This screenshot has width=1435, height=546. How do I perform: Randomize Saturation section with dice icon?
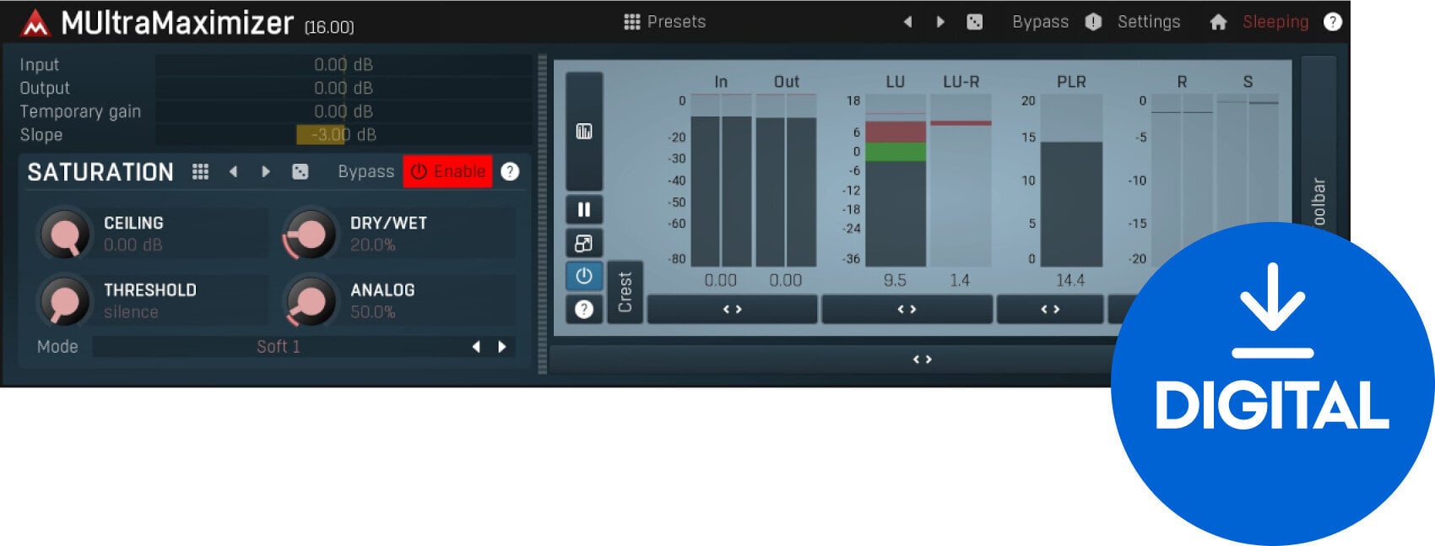click(300, 171)
